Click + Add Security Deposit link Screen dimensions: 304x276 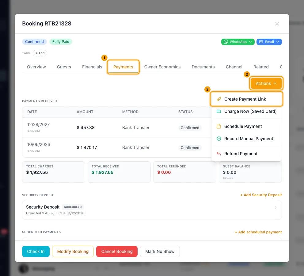pyautogui.click(x=261, y=195)
